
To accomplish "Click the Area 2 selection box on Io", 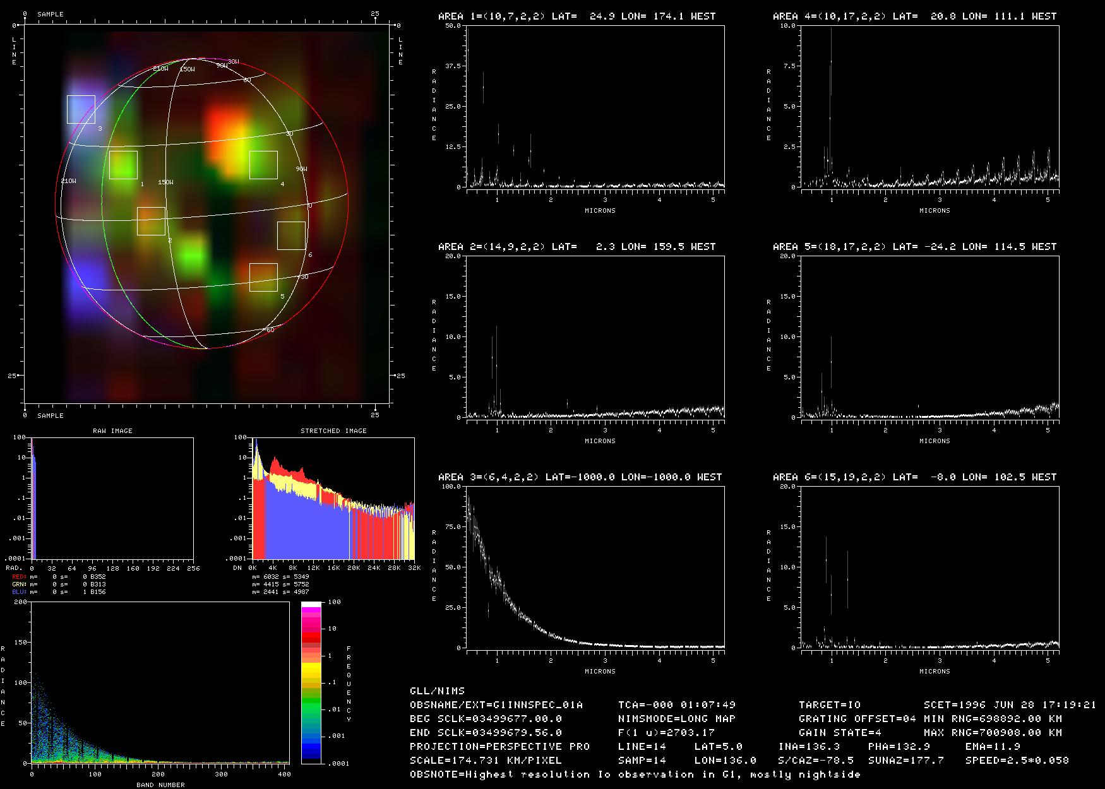I will 151,221.
